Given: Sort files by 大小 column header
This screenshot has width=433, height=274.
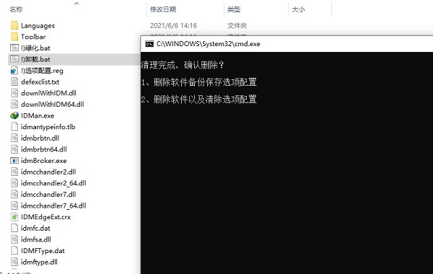Looking at the screenshot, I should pyautogui.click(x=298, y=9).
